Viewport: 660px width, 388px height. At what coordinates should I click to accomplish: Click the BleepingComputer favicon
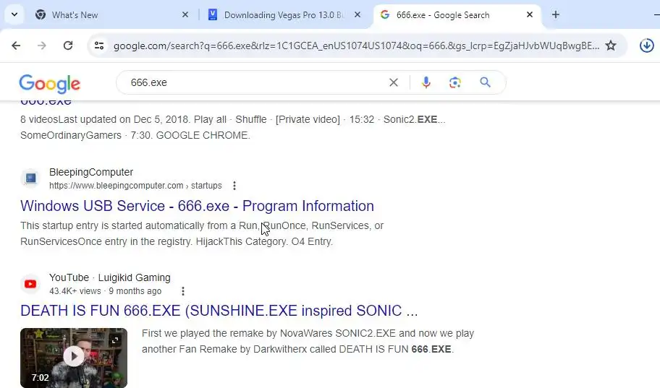coord(30,178)
